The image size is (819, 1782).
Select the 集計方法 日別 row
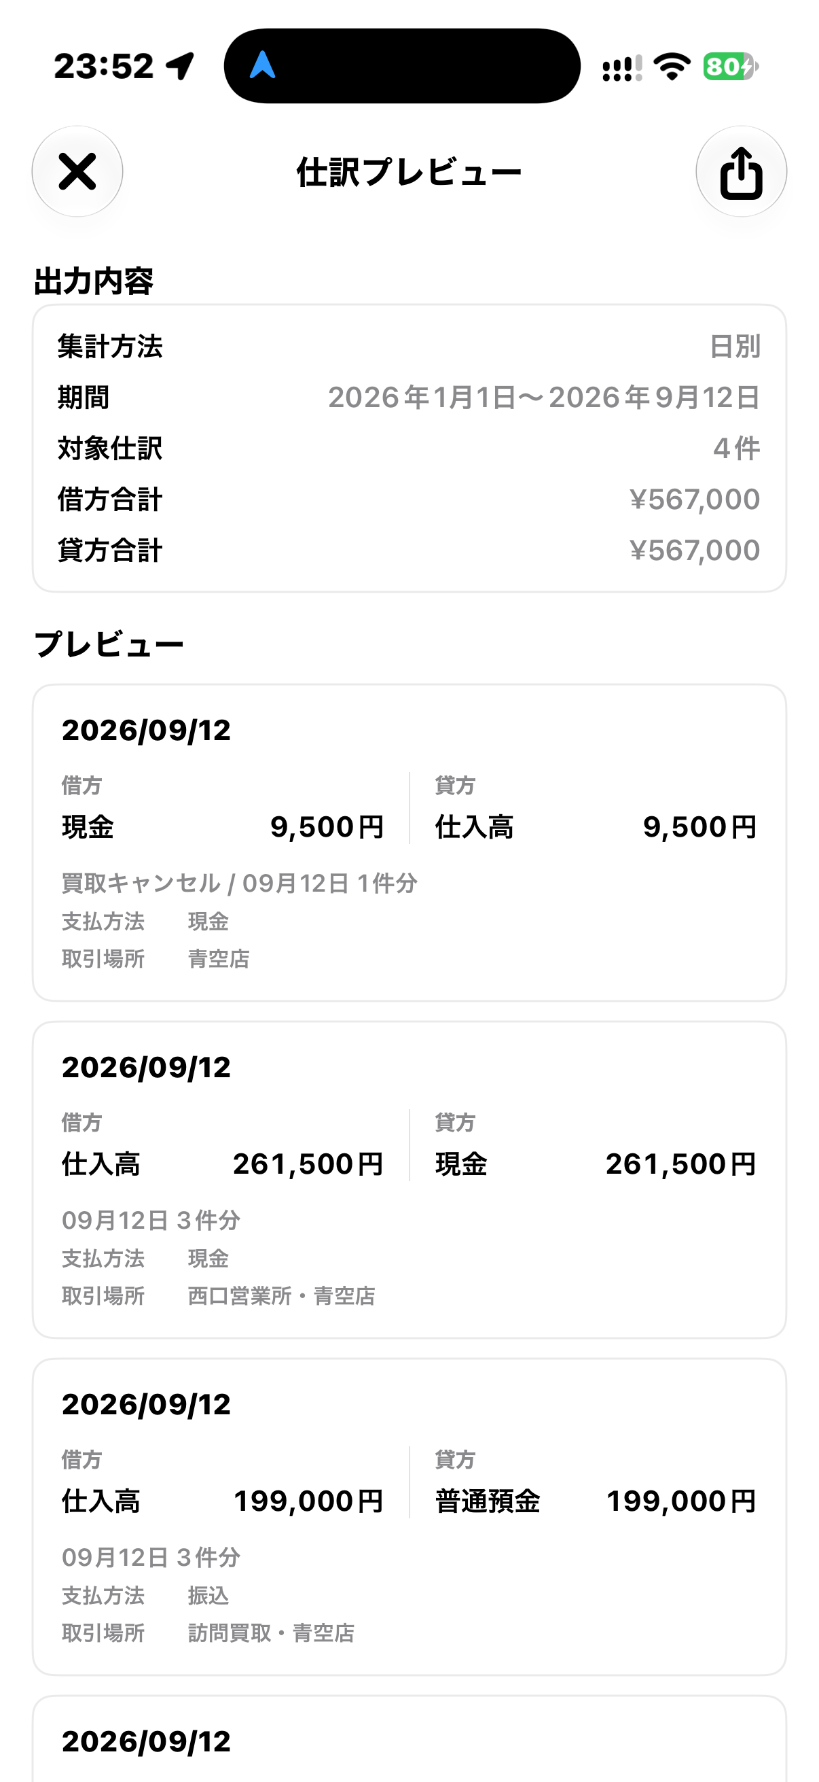(x=409, y=347)
